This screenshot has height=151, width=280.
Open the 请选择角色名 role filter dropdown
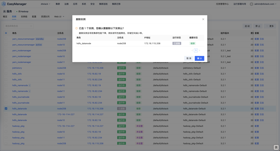click(x=19, y=26)
